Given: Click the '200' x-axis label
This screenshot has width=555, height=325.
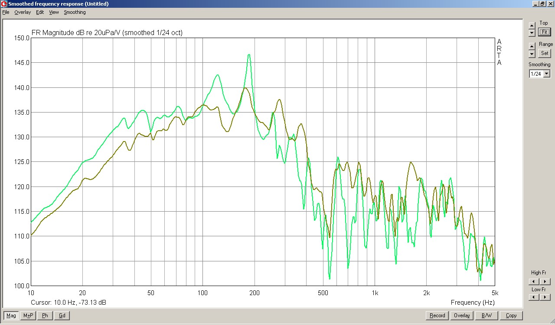Looking at the screenshot, I should tap(255, 293).
